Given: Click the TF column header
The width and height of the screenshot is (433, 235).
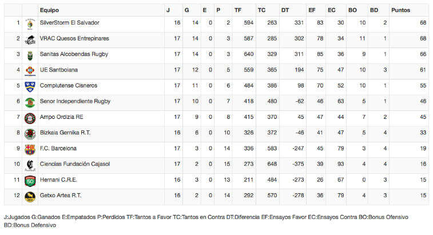Looking at the screenshot, I should click(238, 10).
